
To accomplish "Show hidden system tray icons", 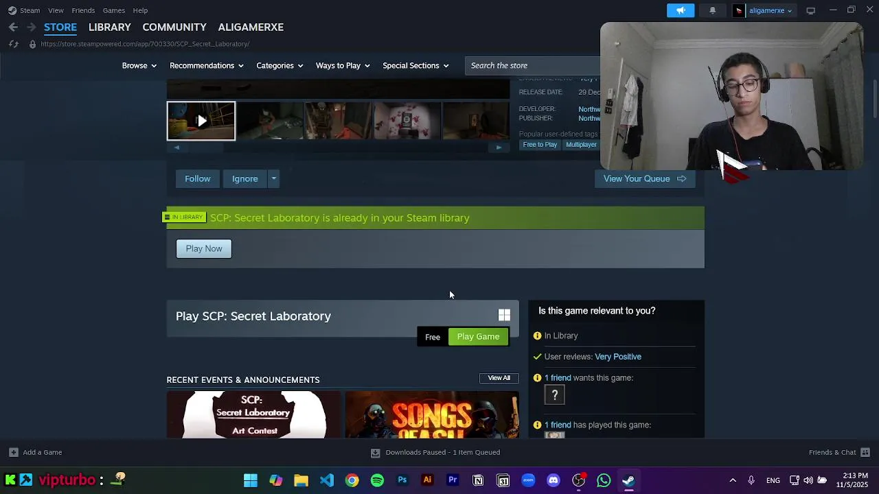I will [x=733, y=480].
